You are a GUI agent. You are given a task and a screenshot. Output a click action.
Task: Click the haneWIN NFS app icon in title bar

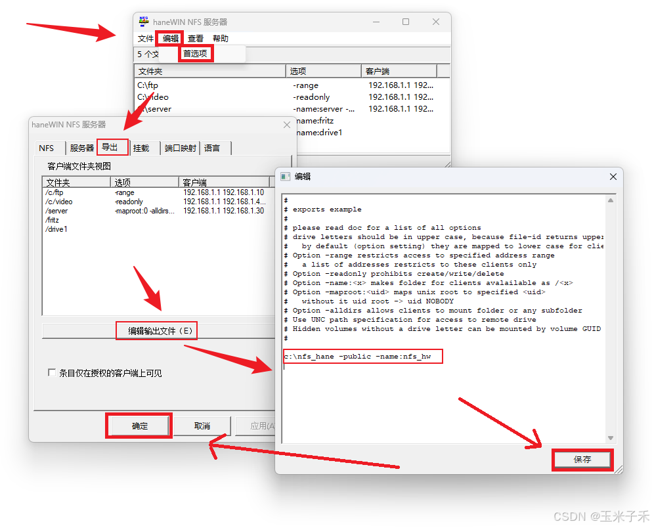pyautogui.click(x=144, y=22)
